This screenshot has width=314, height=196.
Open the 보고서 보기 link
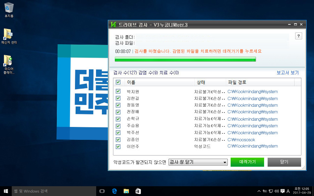tap(287, 73)
